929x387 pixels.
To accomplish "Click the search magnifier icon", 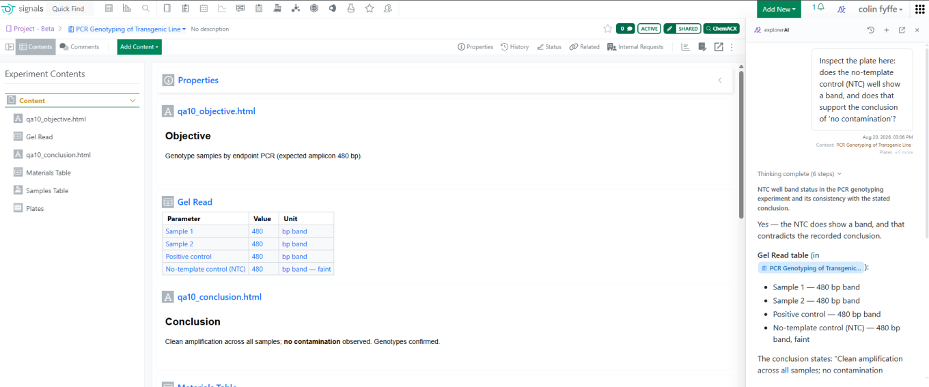I will pyautogui.click(x=145, y=8).
